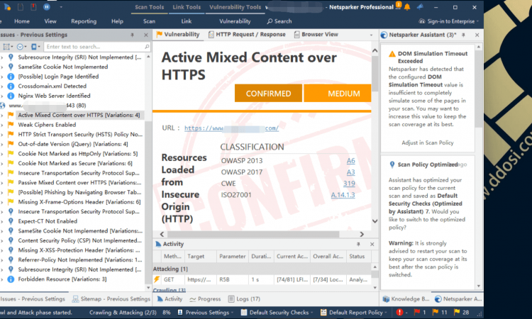Open the View ribbon tab
This screenshot has width=532, height=319.
[x=50, y=21]
